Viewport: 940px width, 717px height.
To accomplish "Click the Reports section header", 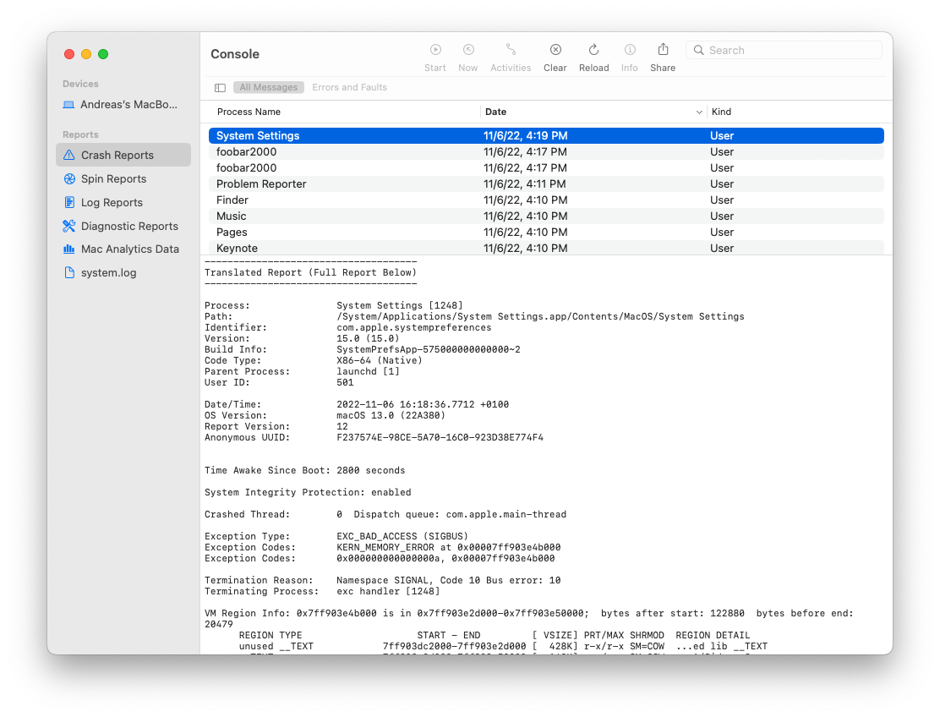I will pyautogui.click(x=80, y=135).
